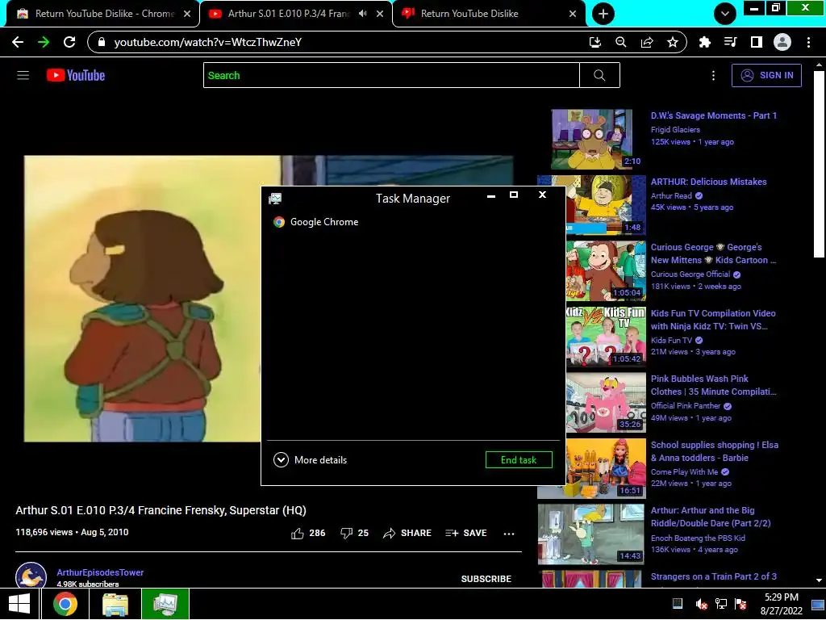Open the media control icon in toolbar
Image resolution: width=826 pixels, height=620 pixels.
pyautogui.click(x=730, y=42)
